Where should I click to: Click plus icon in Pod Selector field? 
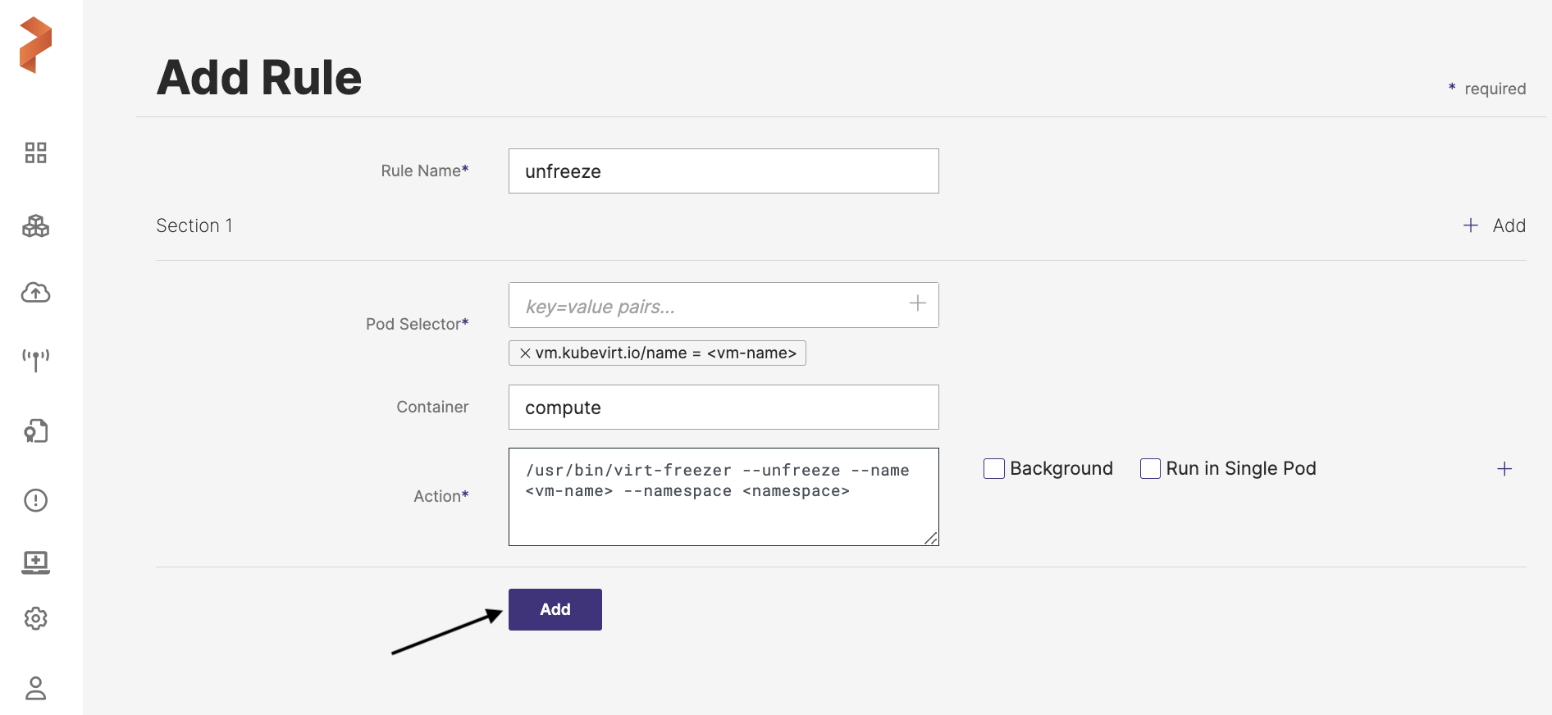[x=917, y=304]
